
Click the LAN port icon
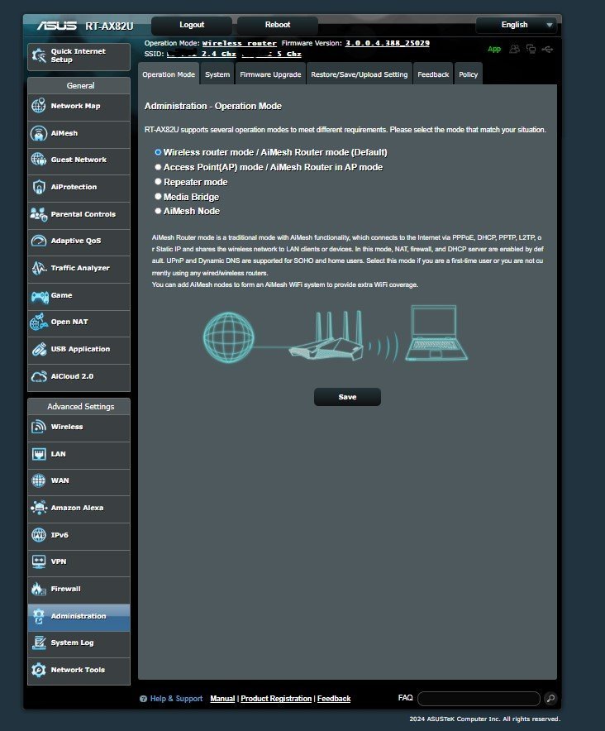tap(39, 454)
